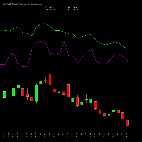Click the '17 Nov' date axis label
The width and height of the screenshot is (142, 142).
(4, 135)
